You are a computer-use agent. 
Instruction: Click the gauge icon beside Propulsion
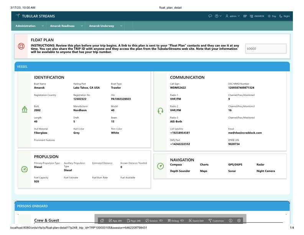25,169
